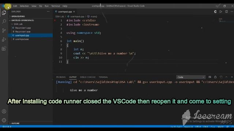Close the userInput.cpp editor tab
Viewport: 234px width, 131px height.
click(x=74, y=12)
